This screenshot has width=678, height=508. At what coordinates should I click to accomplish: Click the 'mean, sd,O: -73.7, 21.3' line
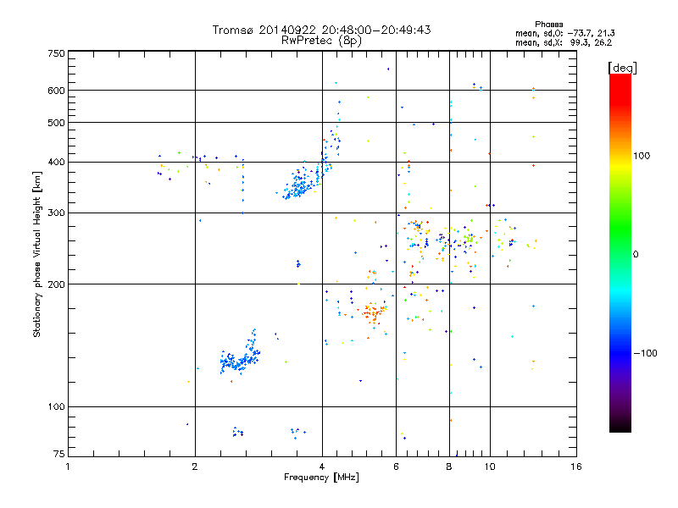564,33
